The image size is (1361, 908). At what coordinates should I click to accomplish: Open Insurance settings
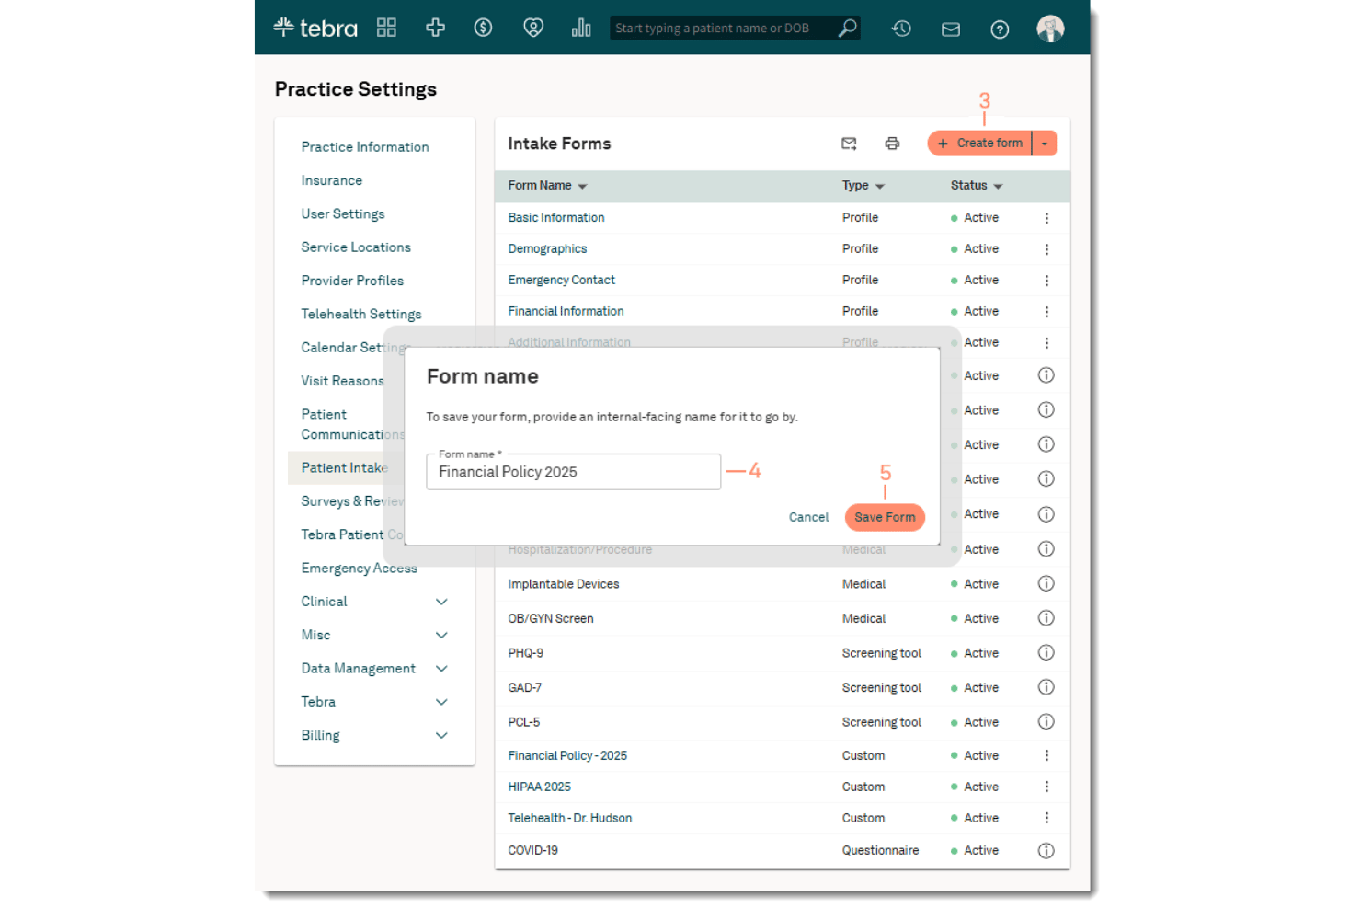331,180
